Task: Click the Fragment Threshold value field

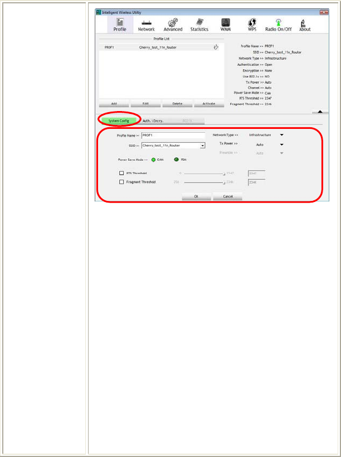Action: point(257,182)
